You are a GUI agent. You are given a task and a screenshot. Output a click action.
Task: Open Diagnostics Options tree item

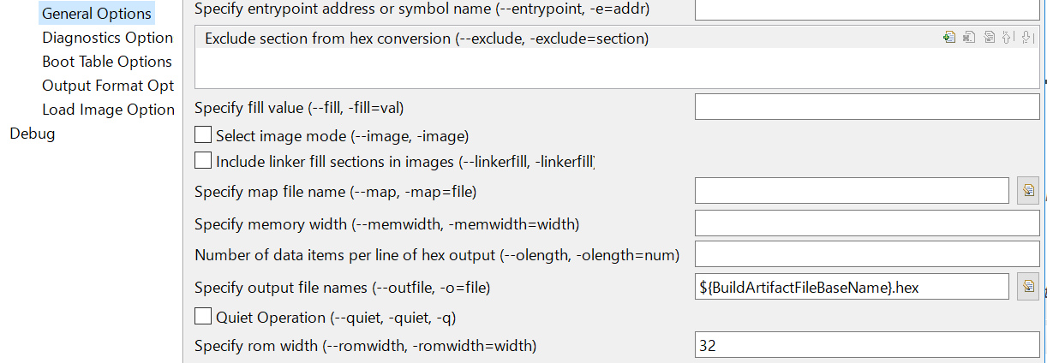[107, 38]
